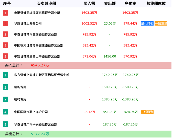This screenshot has height=138, width=173.
Task: Select sell amount 351.08万
Action: 110,112
